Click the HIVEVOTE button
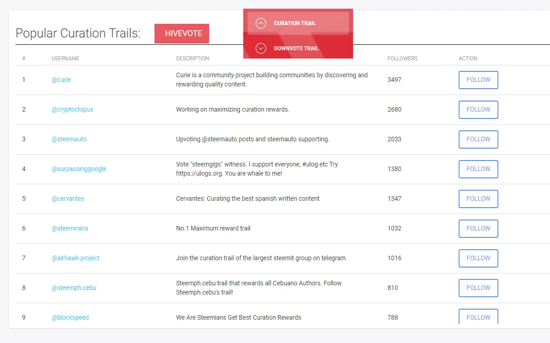The width and height of the screenshot is (550, 343). point(182,34)
